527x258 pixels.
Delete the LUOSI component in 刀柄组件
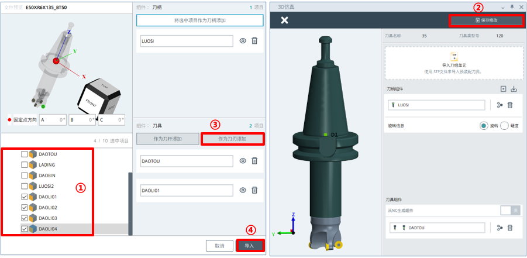click(510, 105)
